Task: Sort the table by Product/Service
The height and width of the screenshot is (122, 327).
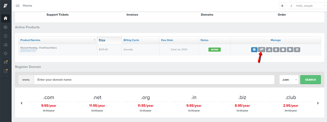Action: click(x=58, y=40)
